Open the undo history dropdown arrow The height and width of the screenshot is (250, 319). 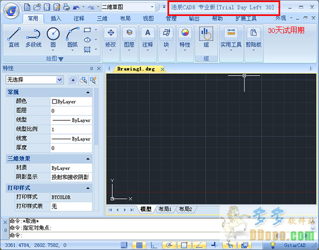[83, 7]
